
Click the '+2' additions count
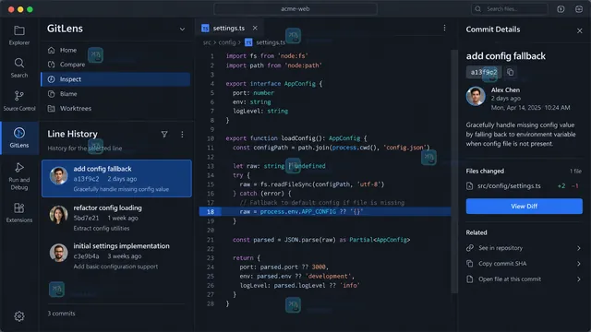point(561,186)
